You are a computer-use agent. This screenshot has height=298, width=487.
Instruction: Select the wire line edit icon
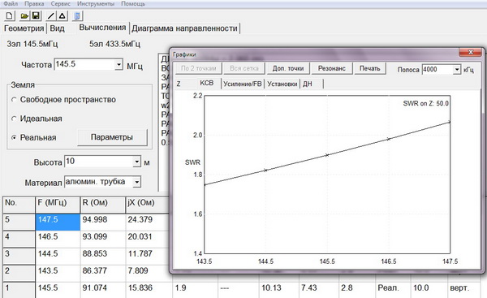coord(51,16)
